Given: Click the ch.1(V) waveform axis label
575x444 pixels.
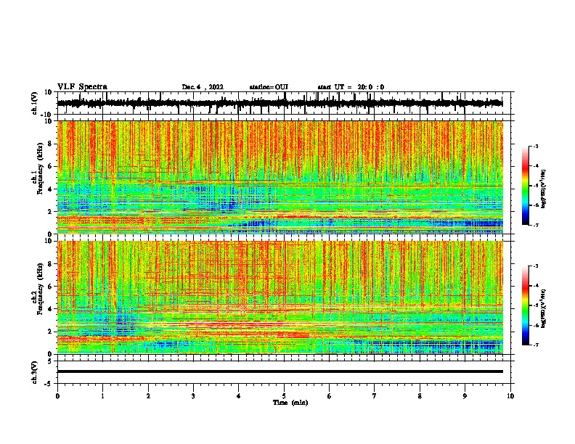Looking at the screenshot, I should 35,103.
